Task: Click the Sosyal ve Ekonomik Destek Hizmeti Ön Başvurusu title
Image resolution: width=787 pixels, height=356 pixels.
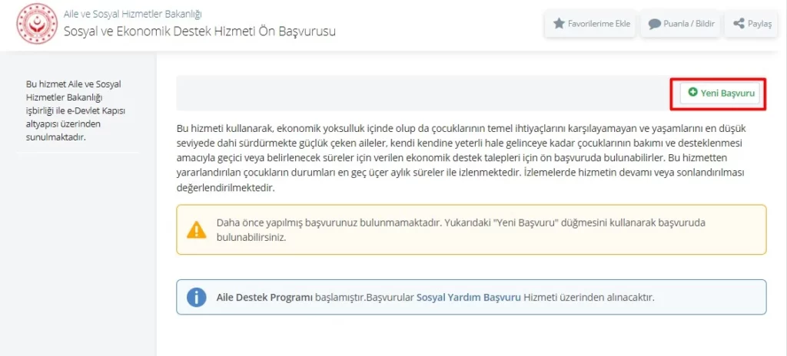Action: tap(200, 31)
